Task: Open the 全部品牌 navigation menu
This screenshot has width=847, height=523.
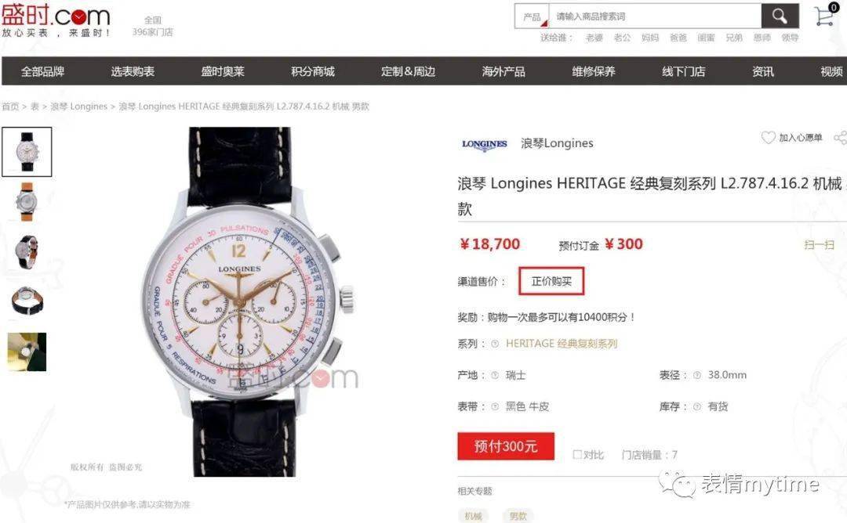Action: [x=42, y=71]
